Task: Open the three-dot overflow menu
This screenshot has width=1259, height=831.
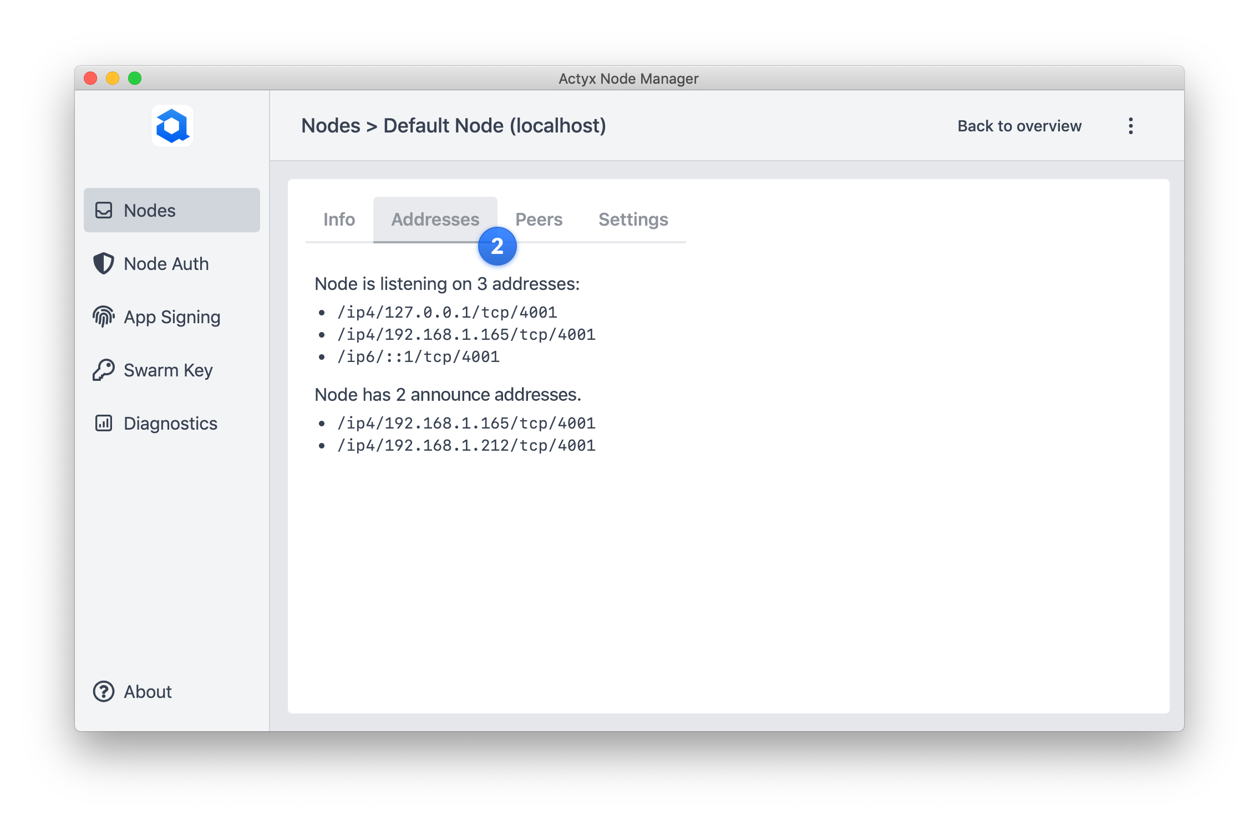Action: (1130, 126)
